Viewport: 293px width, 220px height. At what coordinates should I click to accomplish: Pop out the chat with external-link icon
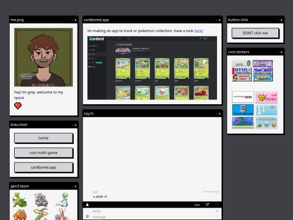point(207,205)
